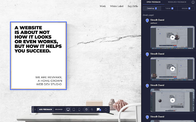196x122 pixels.
Task: Click pin marker 3 in feedback list
Action: 147,86
